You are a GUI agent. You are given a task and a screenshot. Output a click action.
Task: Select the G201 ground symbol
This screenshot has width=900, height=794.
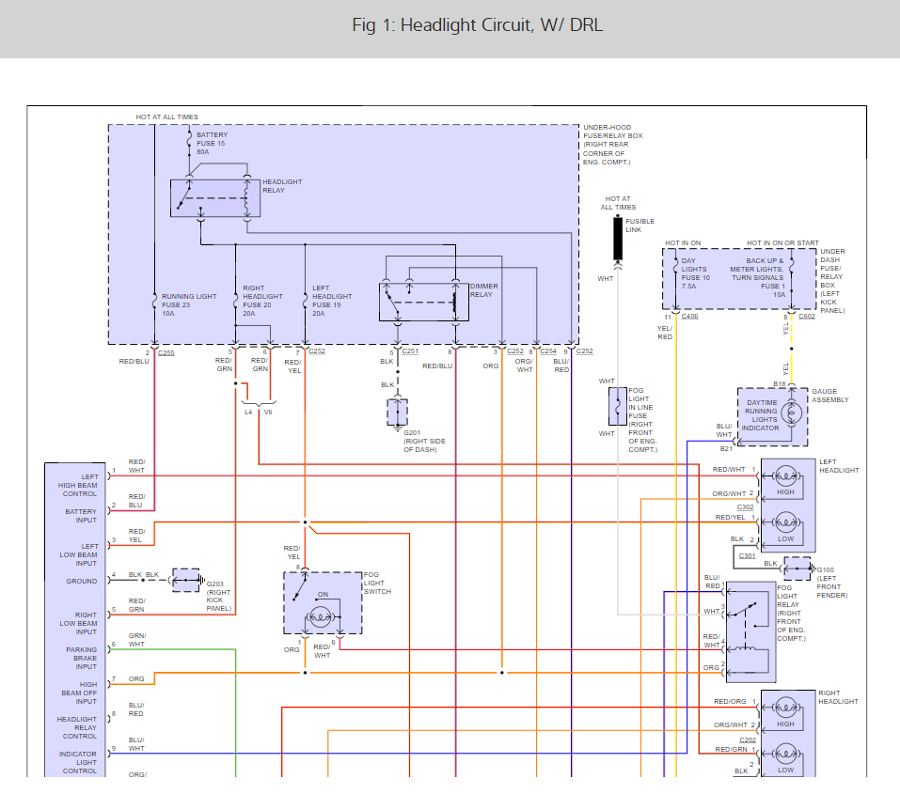397,412
